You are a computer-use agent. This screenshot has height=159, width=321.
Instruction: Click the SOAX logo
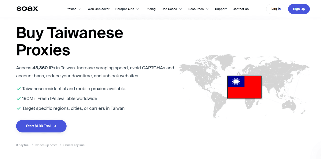click(27, 9)
